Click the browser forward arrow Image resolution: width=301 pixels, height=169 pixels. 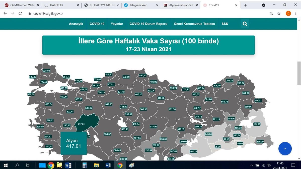[x=13, y=14]
